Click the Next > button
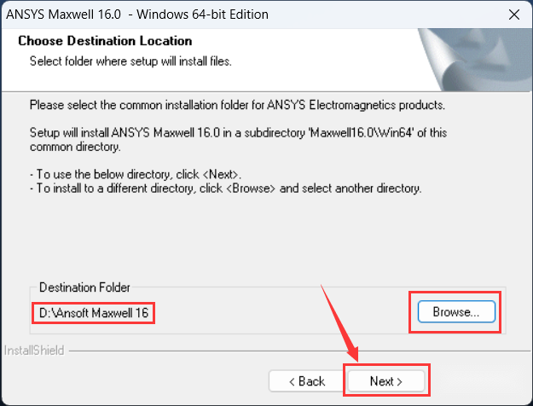This screenshot has height=406, width=533. [386, 380]
